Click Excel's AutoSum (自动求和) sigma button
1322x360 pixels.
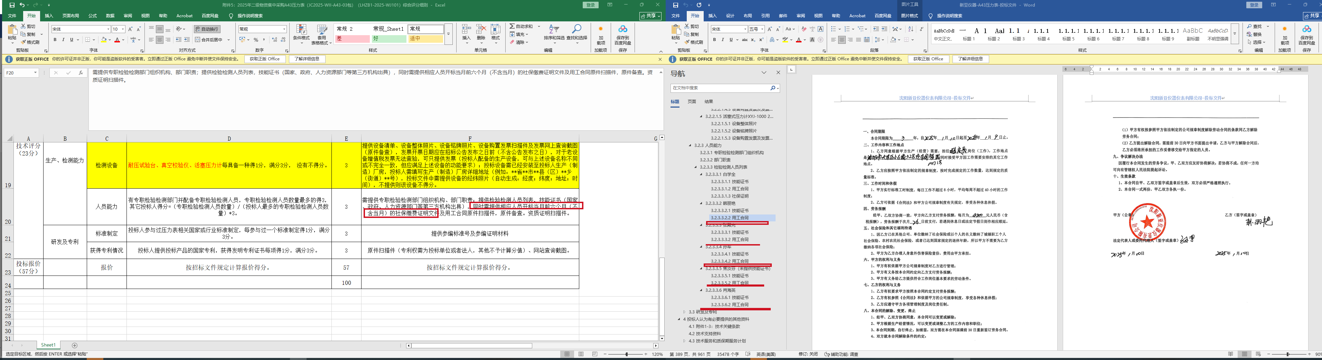point(521,26)
